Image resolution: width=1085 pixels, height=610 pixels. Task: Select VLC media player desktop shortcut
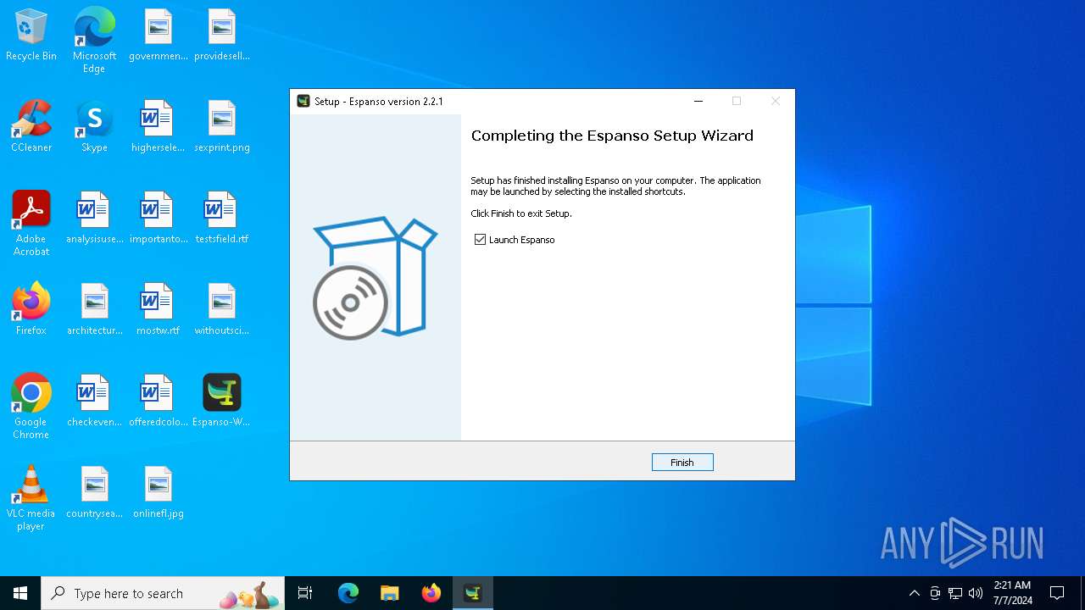pyautogui.click(x=31, y=498)
